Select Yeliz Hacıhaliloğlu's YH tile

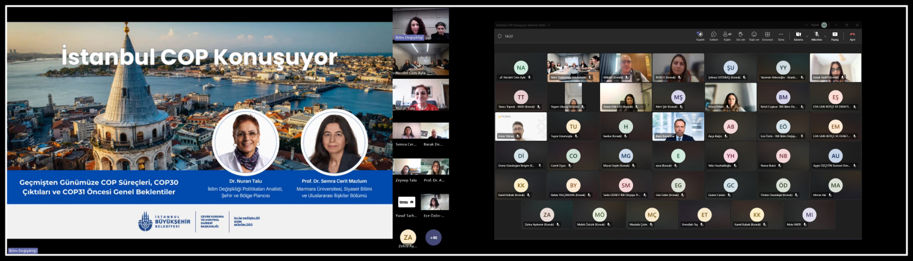(x=731, y=156)
